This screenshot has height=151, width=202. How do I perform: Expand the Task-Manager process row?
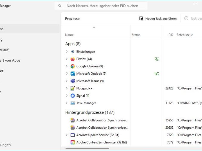click(67, 103)
